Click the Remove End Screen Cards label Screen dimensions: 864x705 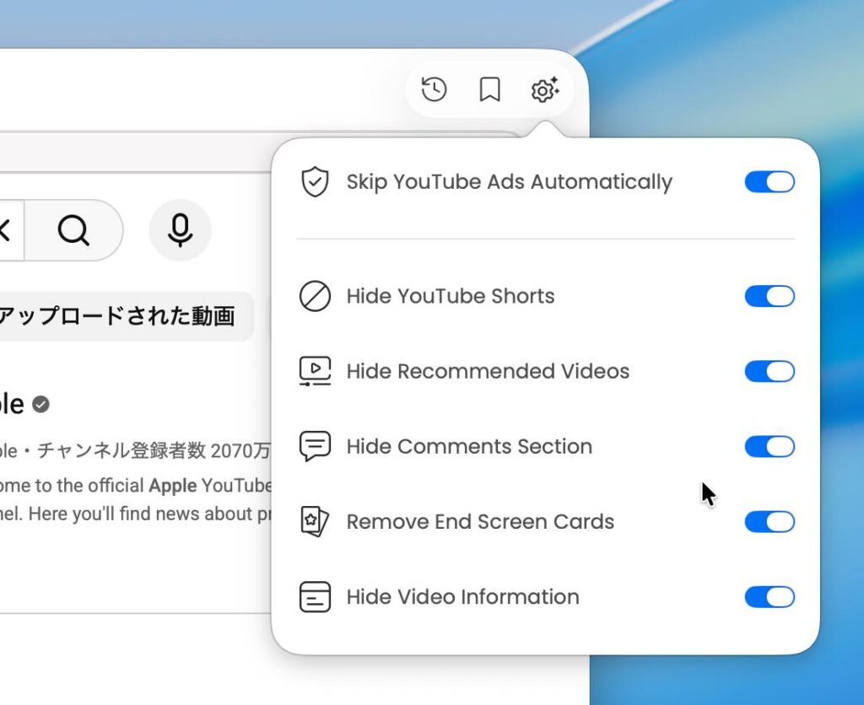[480, 522]
